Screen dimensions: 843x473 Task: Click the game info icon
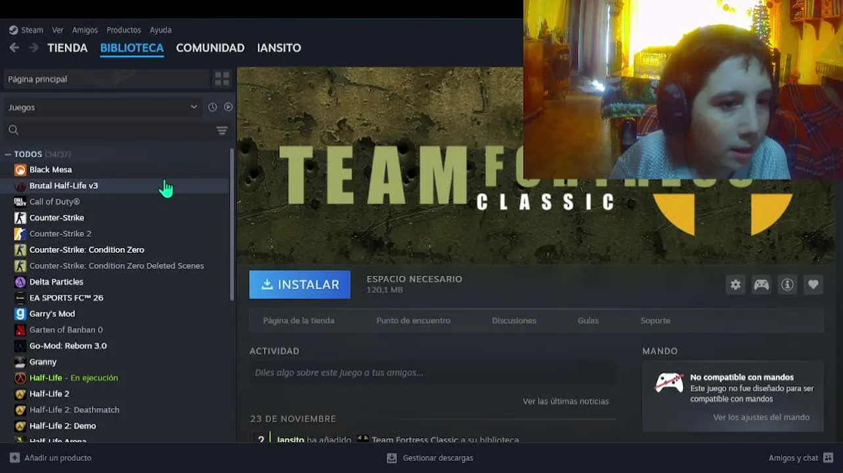787,284
